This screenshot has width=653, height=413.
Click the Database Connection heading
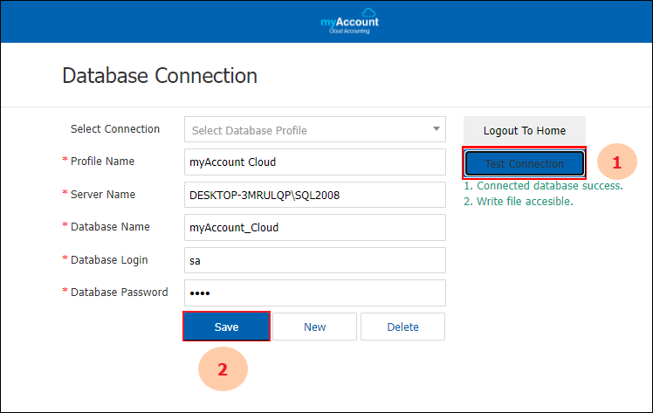tap(160, 76)
